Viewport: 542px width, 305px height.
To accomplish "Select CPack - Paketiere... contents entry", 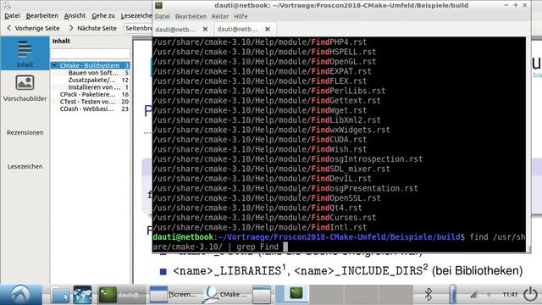I will click(88, 94).
